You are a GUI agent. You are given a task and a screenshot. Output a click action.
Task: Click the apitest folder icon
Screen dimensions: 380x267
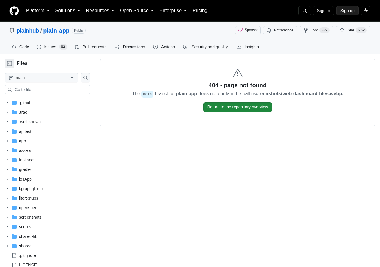point(14,131)
